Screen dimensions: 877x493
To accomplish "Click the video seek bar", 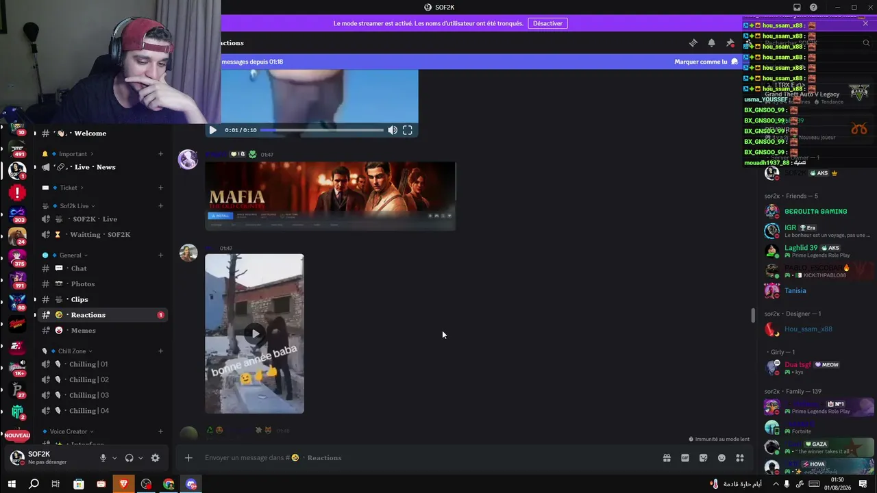I will click(x=322, y=130).
